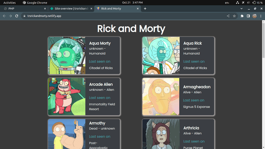Click the battery 15% indicator

(x=258, y=2)
